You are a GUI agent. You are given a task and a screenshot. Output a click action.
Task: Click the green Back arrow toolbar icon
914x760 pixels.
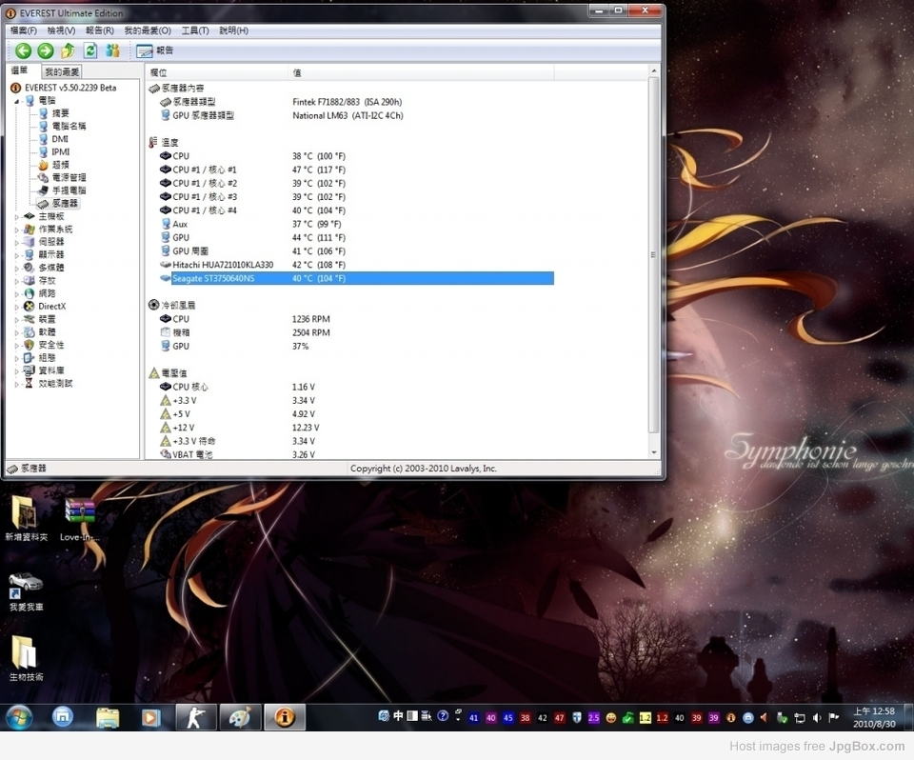click(x=23, y=50)
